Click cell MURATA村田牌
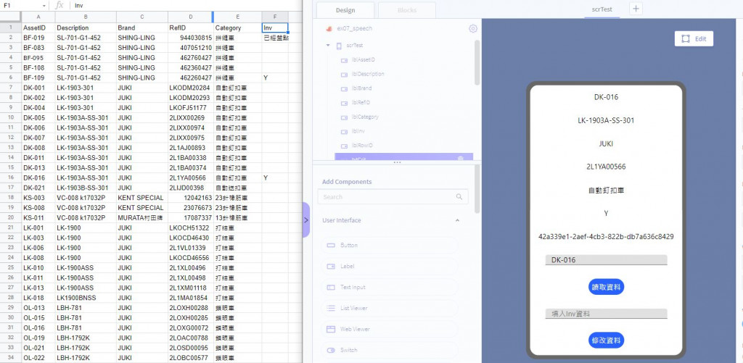The height and width of the screenshot is (363, 743). (142, 217)
